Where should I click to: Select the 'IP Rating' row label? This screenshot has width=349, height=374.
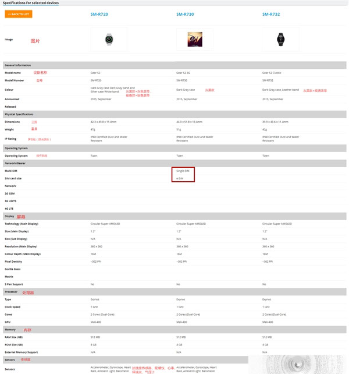10,139
